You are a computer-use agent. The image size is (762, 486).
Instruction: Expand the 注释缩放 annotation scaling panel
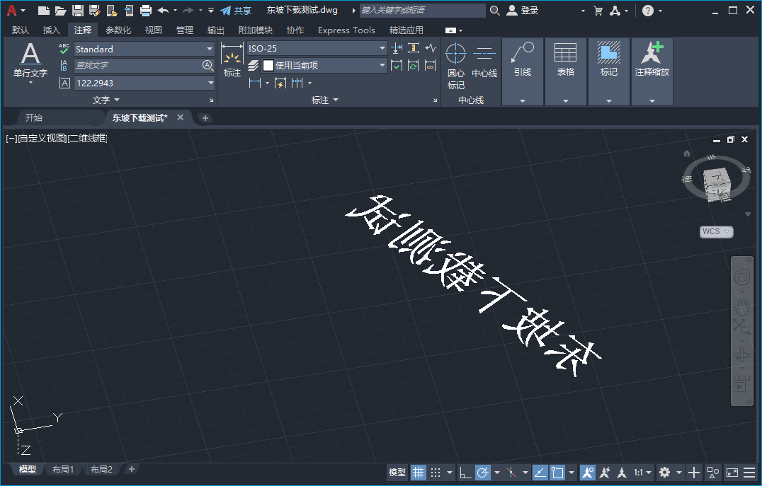pos(652,101)
